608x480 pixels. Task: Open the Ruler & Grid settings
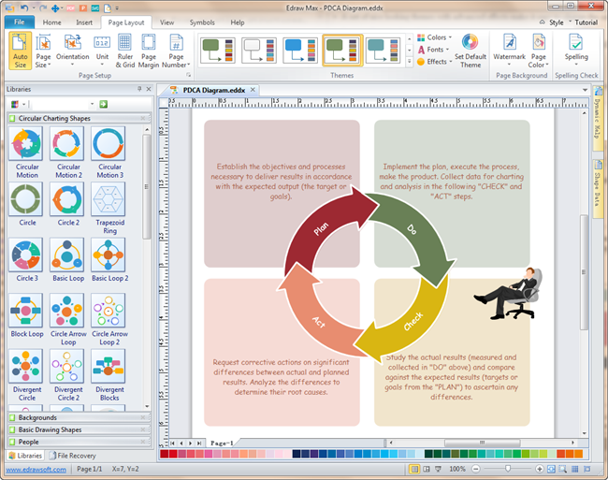point(123,51)
